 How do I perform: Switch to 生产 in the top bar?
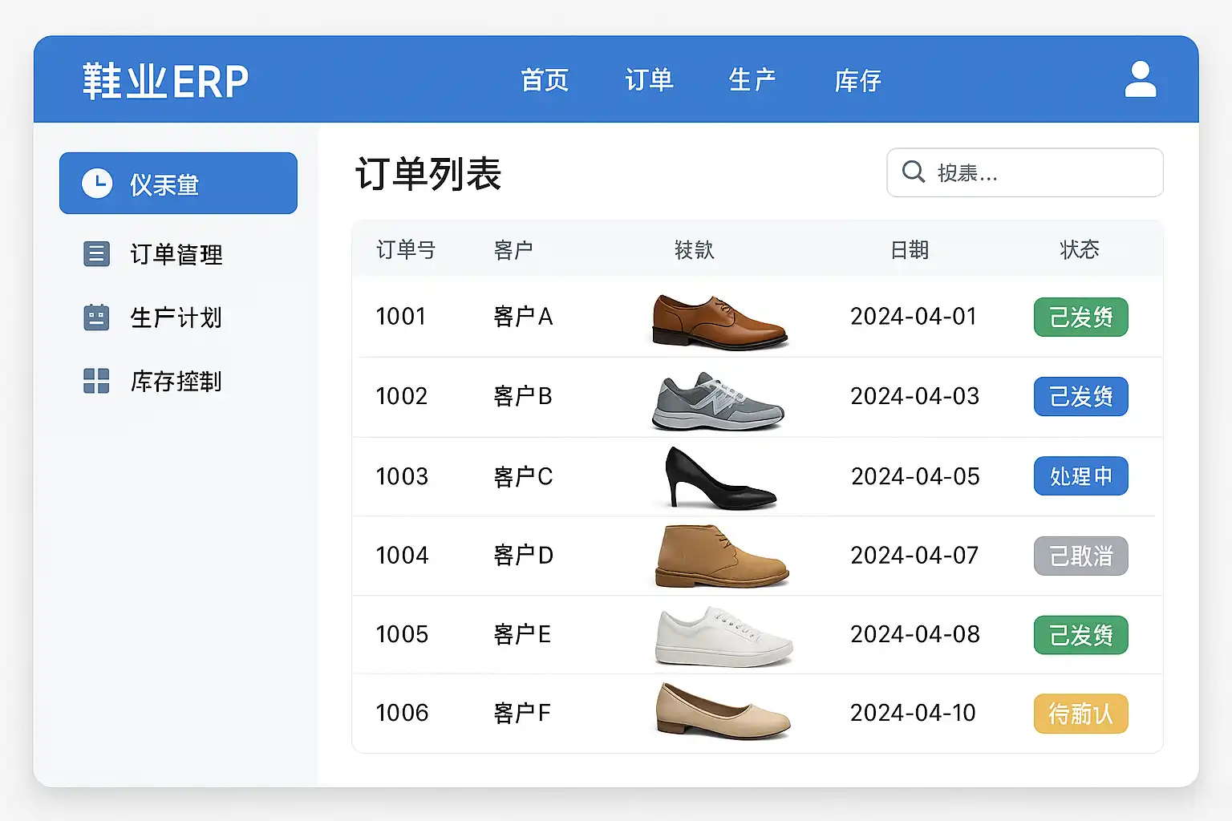[752, 80]
